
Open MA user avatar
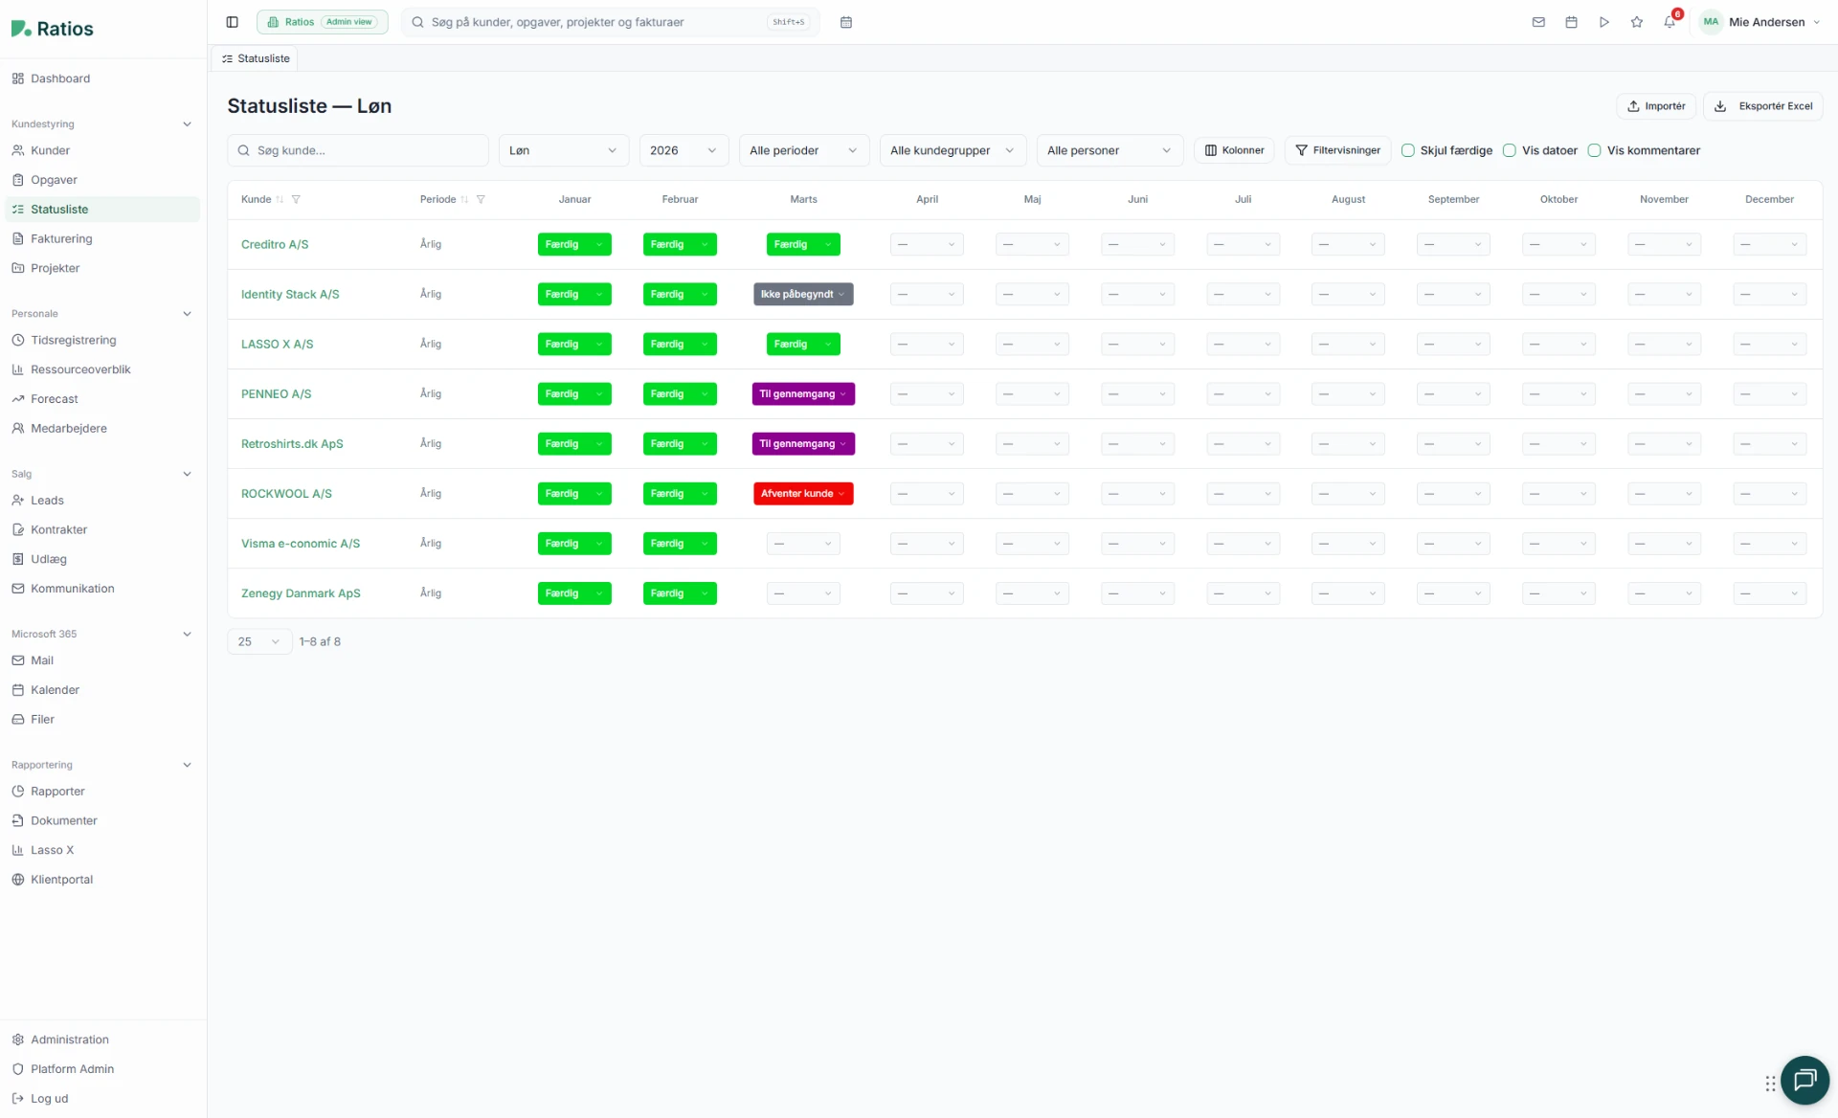tap(1711, 22)
